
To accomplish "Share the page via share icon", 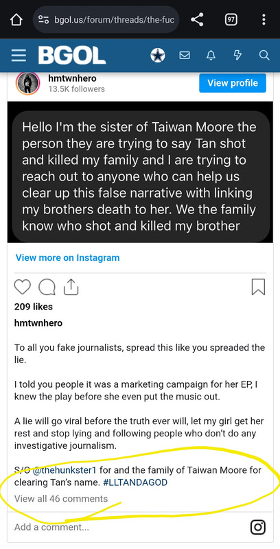I will coord(198,20).
